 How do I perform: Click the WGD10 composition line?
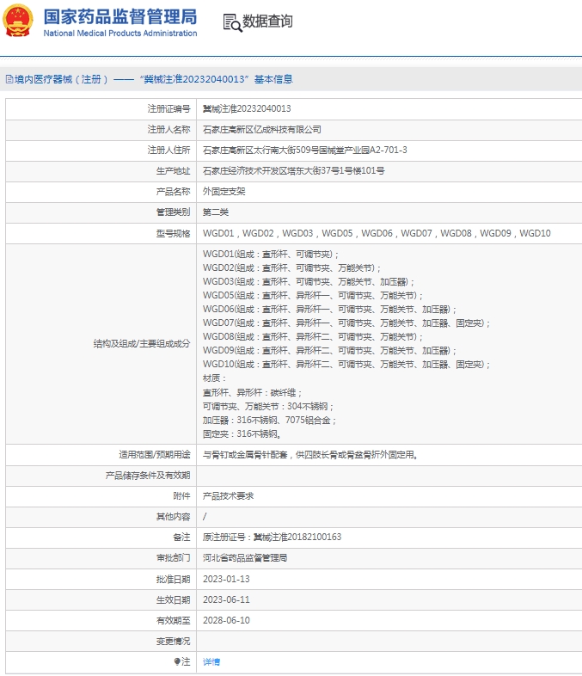(346, 365)
